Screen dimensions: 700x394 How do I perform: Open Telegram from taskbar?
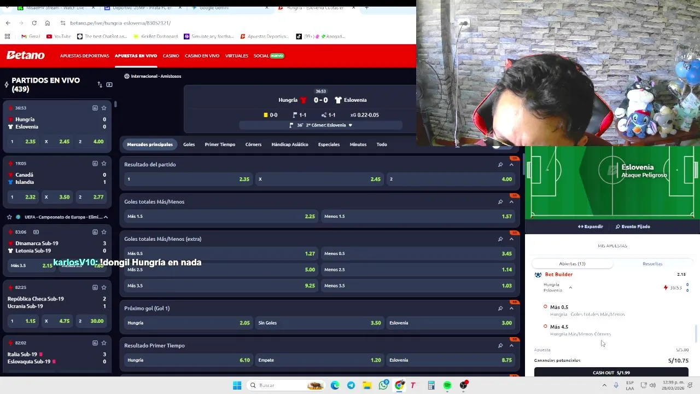(x=351, y=385)
